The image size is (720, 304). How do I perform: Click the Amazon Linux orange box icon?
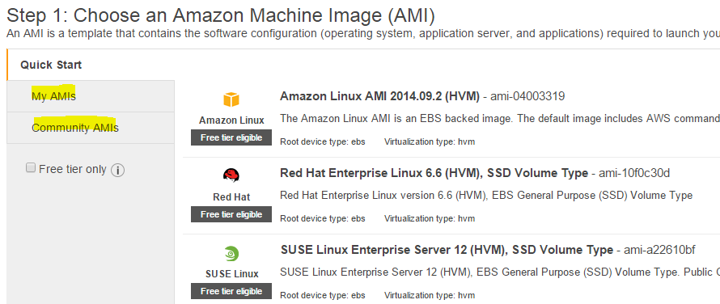[x=231, y=99]
